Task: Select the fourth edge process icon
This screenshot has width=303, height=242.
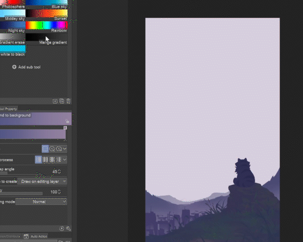Action: tap(59, 160)
